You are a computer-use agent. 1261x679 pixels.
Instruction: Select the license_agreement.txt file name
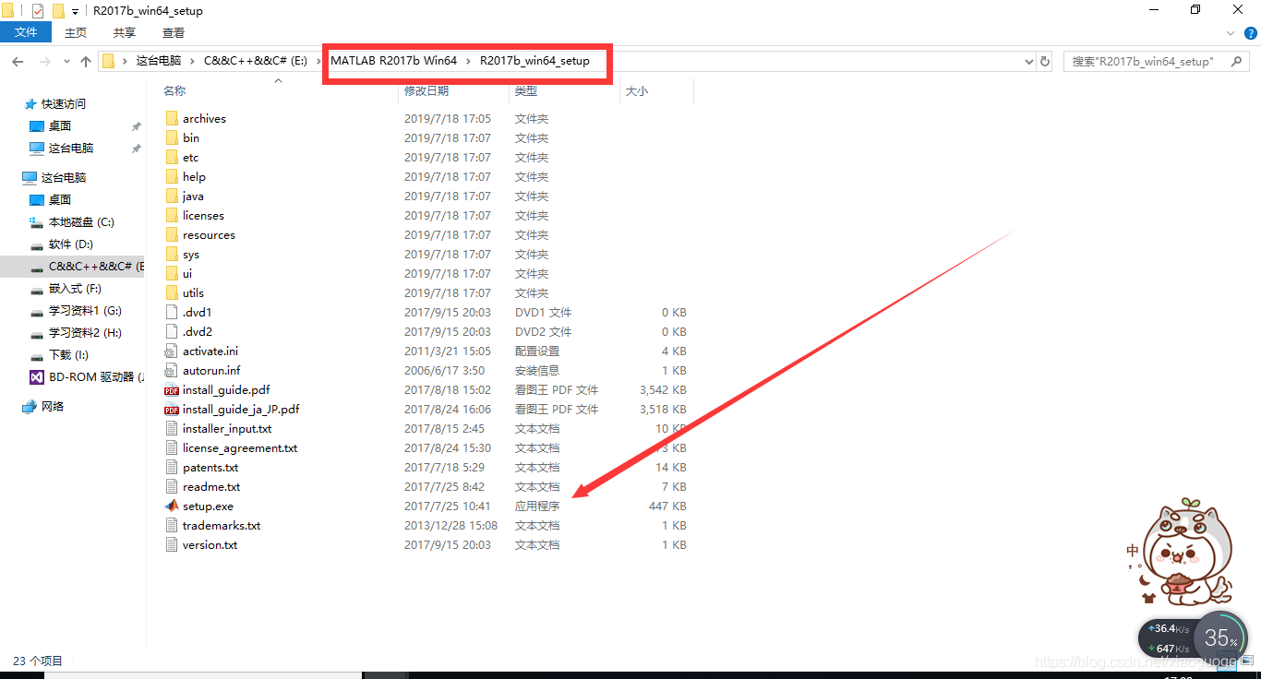pyautogui.click(x=240, y=447)
